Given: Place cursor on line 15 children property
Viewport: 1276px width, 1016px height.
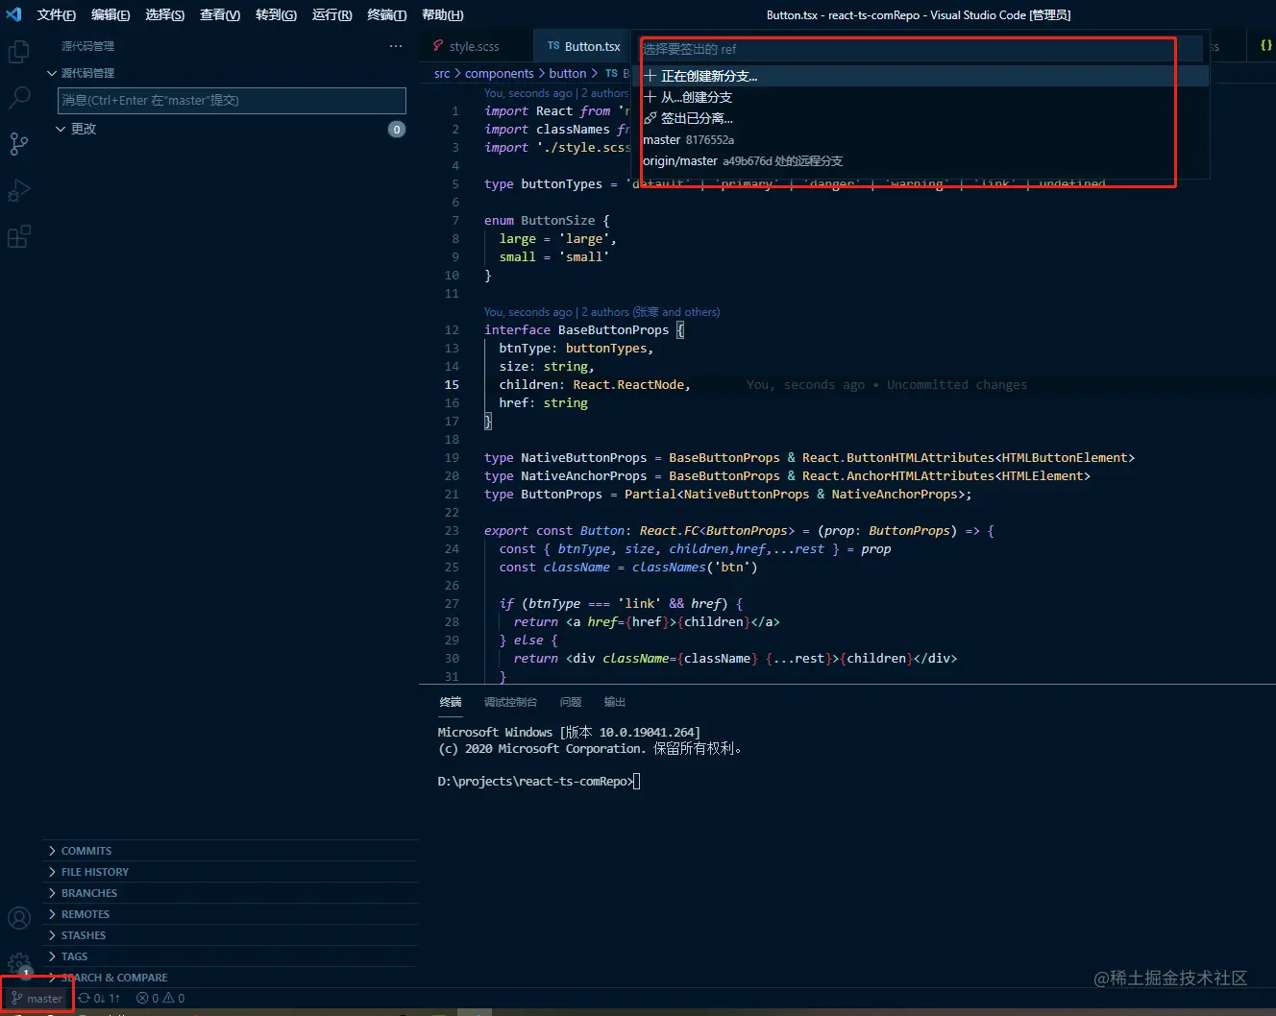Looking at the screenshot, I should pyautogui.click(x=595, y=384).
